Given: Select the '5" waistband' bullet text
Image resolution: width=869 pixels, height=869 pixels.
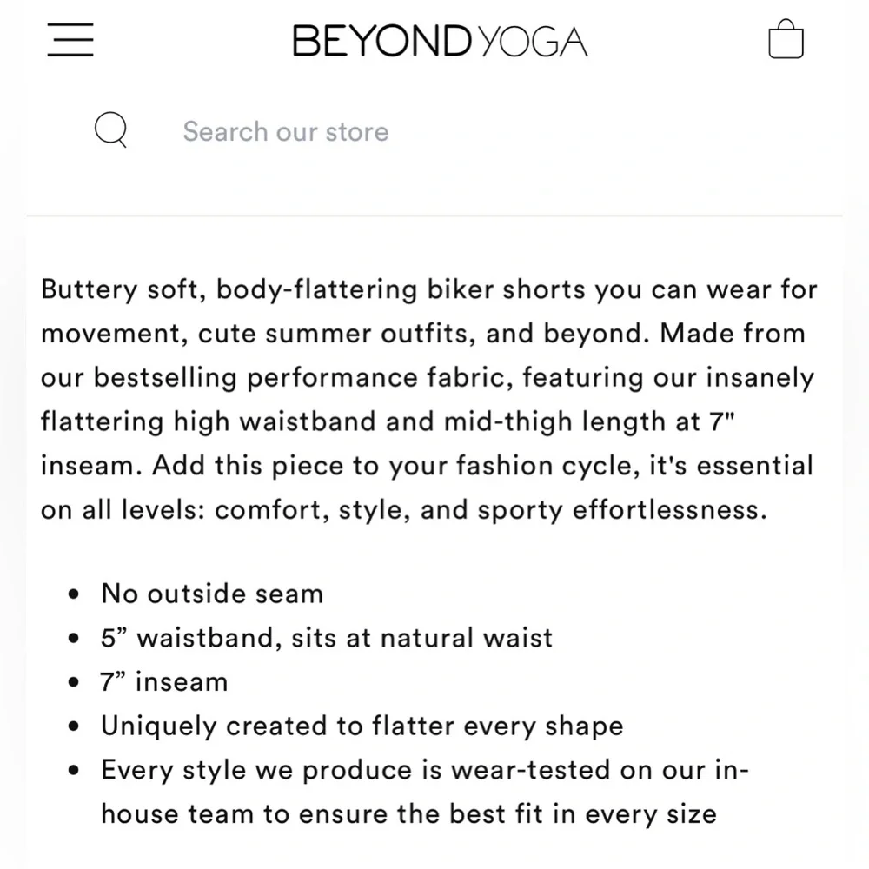Looking at the screenshot, I should (327, 638).
